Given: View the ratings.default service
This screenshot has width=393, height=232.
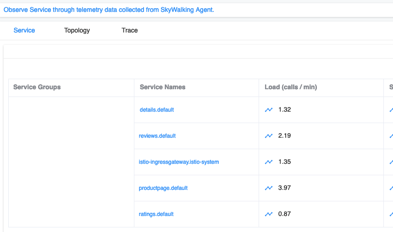Looking at the screenshot, I should point(156,214).
